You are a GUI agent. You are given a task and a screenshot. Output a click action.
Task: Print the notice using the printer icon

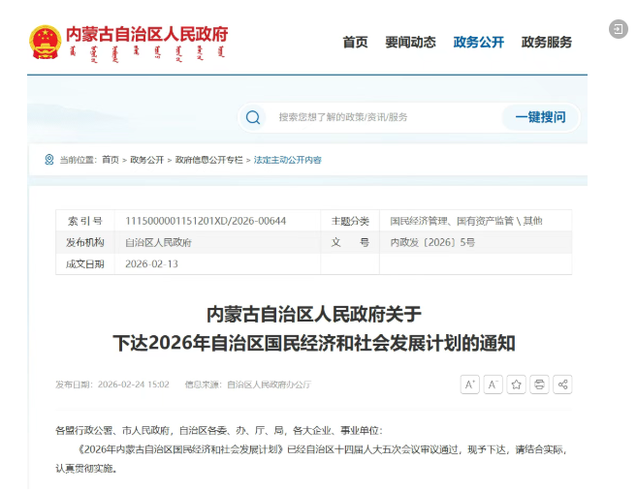(x=539, y=384)
